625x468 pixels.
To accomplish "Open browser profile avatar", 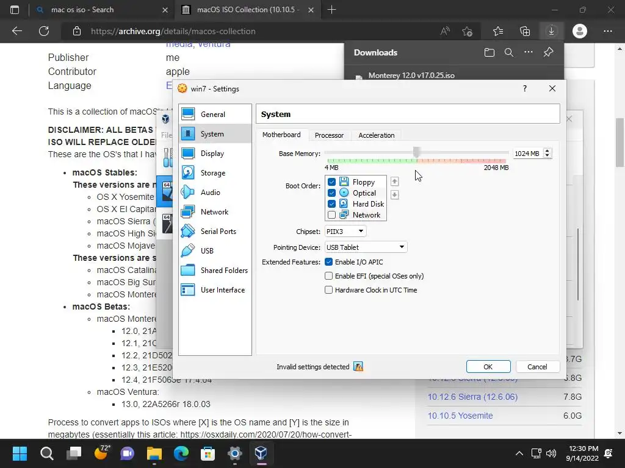I will point(580,31).
